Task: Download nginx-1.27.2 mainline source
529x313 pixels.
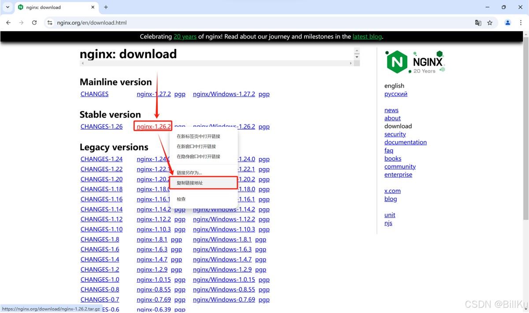Action: point(153,94)
